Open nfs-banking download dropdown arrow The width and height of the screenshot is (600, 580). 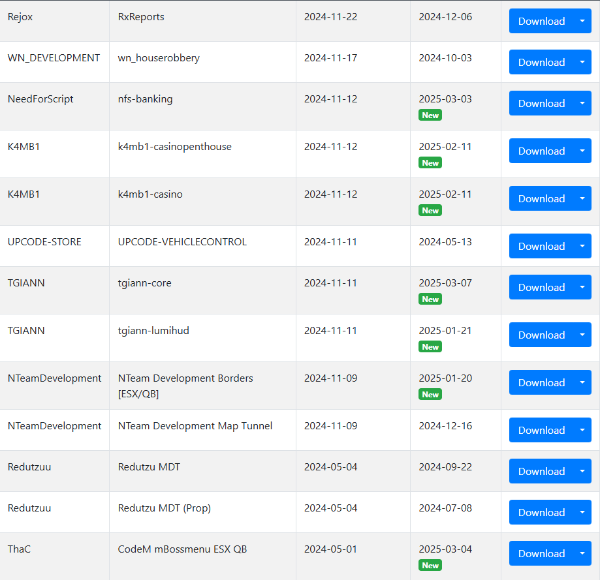pyautogui.click(x=582, y=103)
